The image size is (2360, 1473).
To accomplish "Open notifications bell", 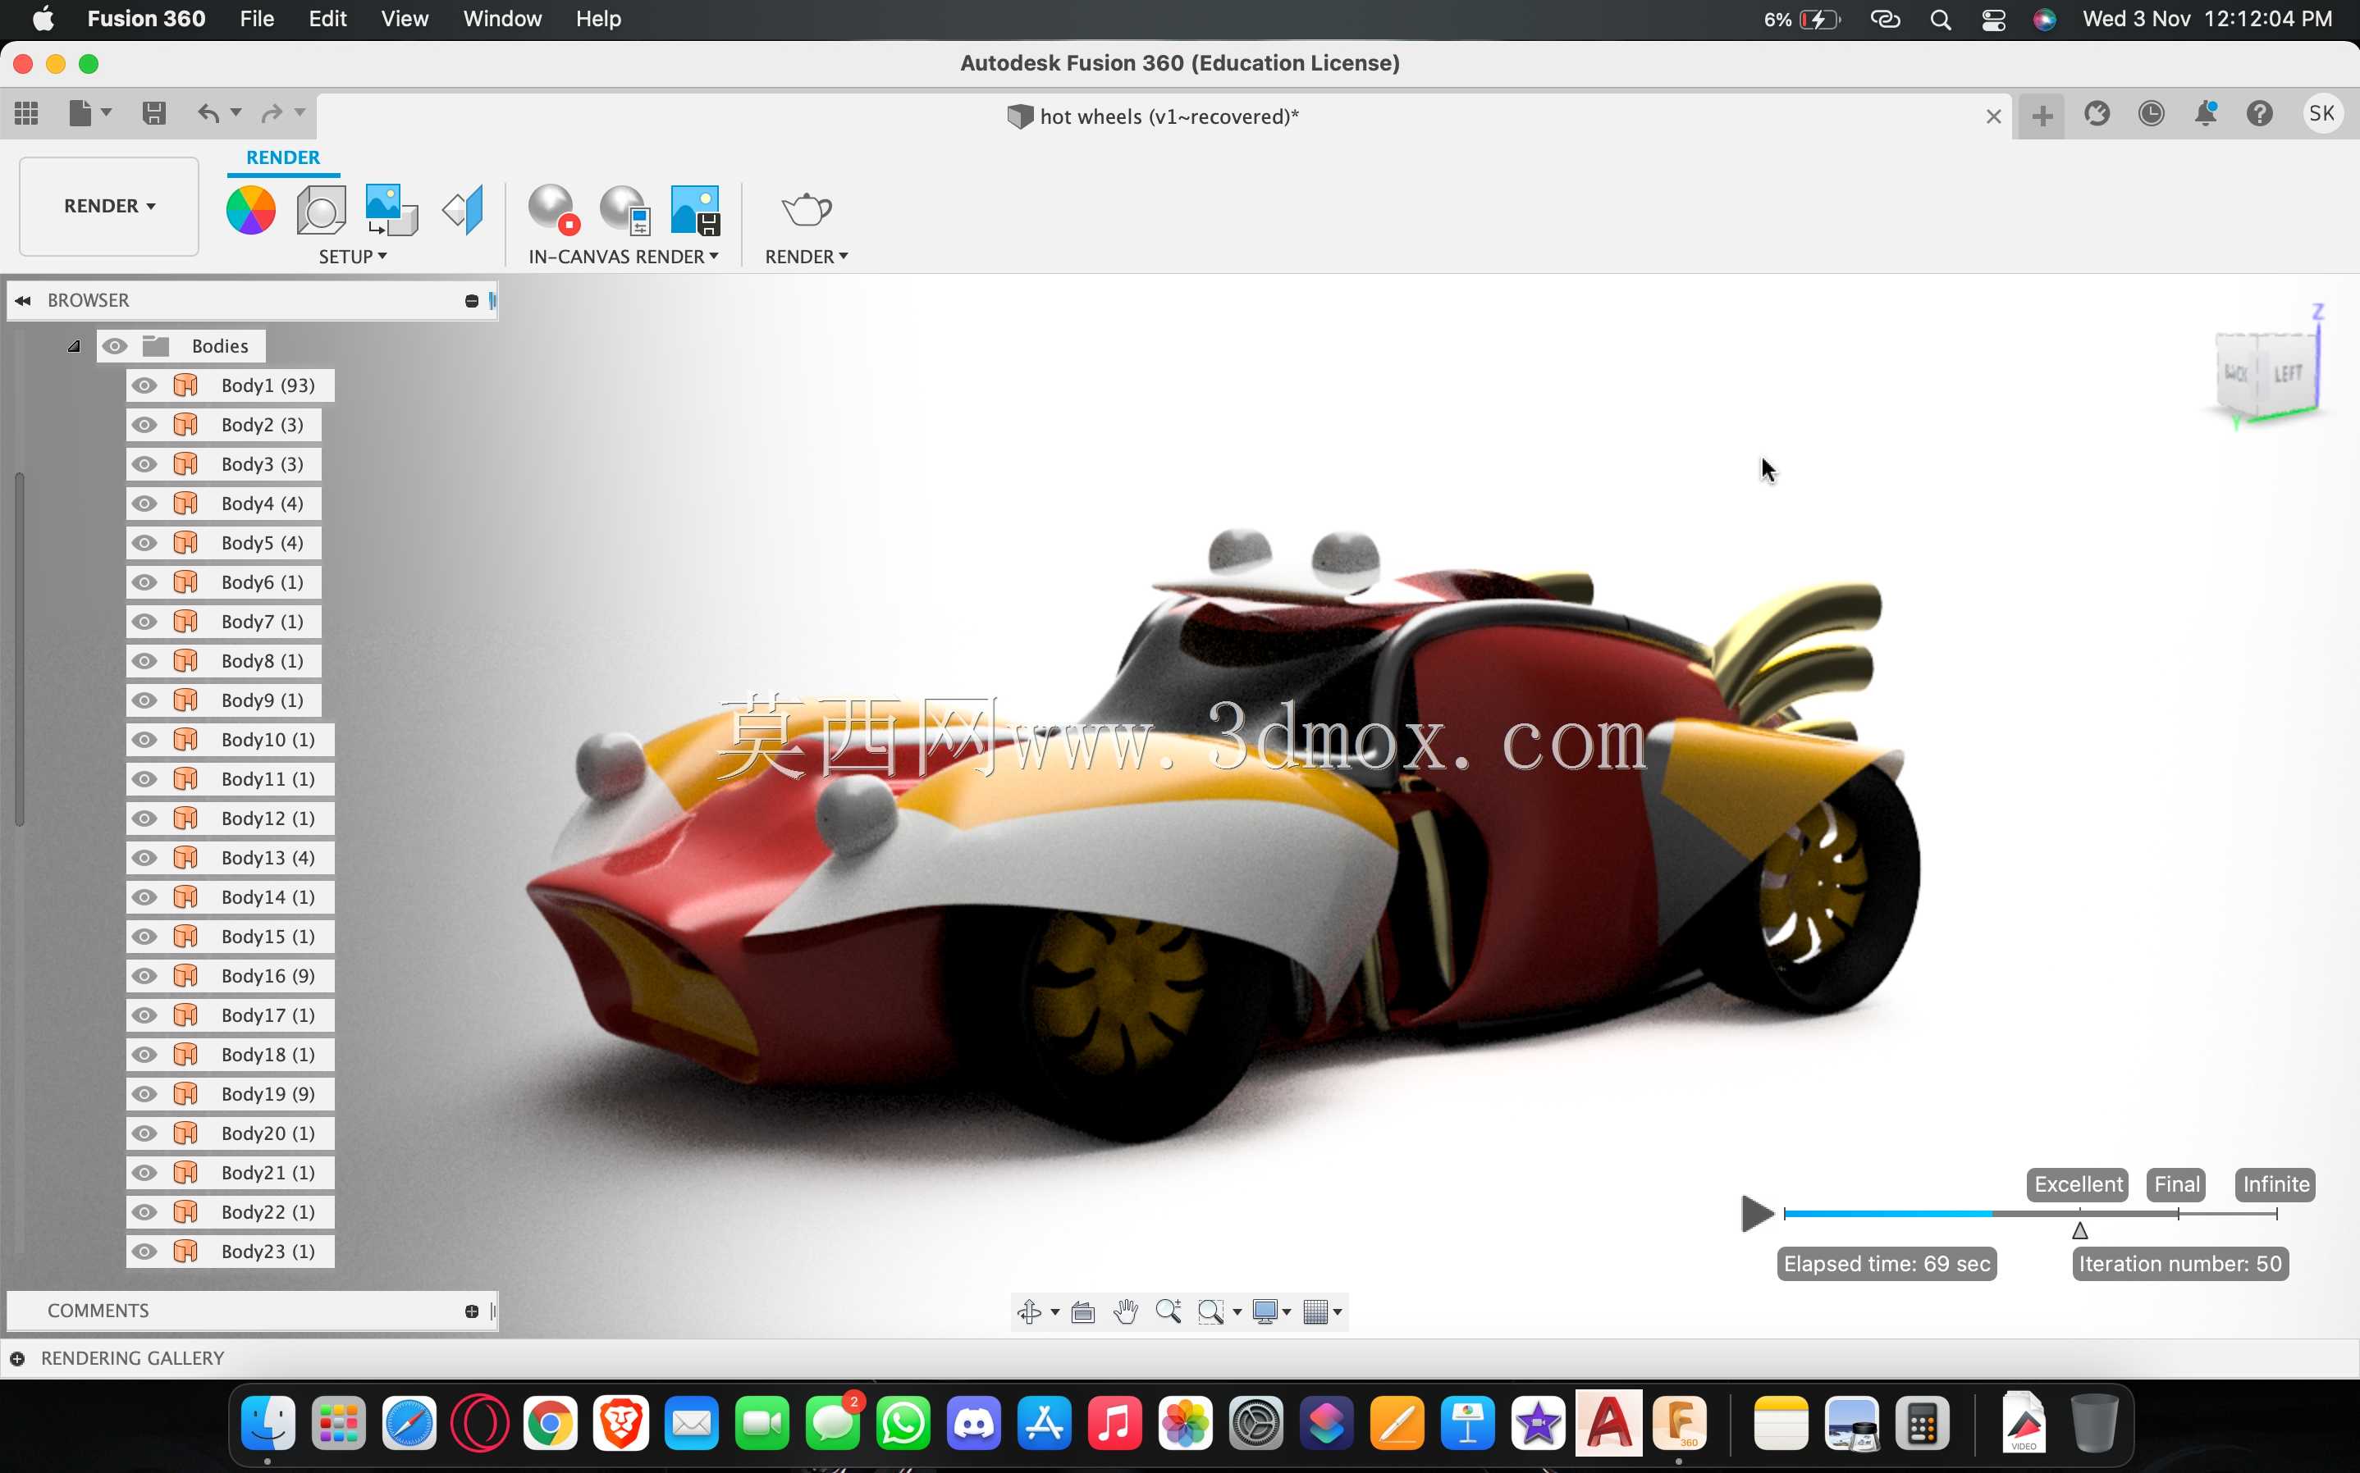I will click(x=2205, y=114).
